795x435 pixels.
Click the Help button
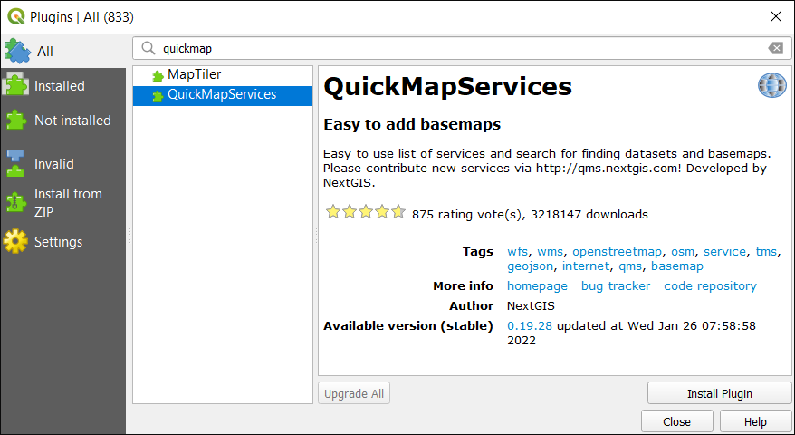[755, 421]
